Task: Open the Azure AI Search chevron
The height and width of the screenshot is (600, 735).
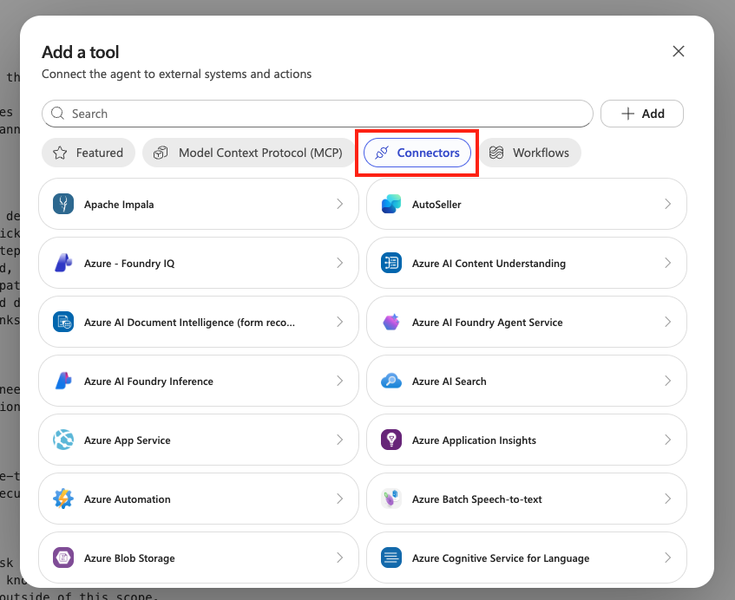Action: point(668,382)
